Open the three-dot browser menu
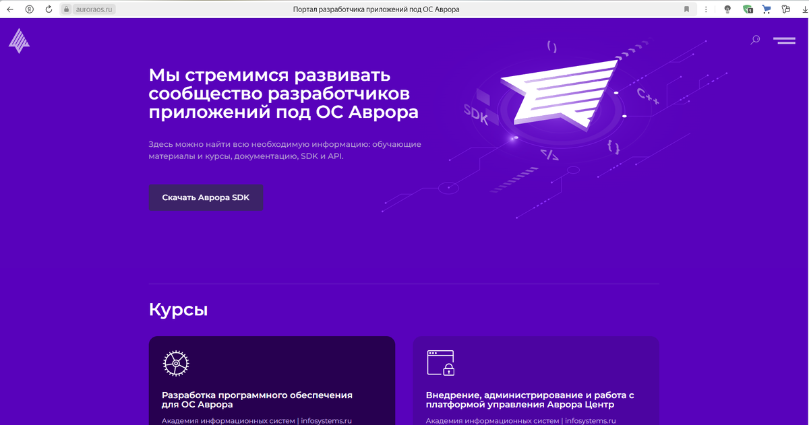809x425 pixels. click(705, 9)
